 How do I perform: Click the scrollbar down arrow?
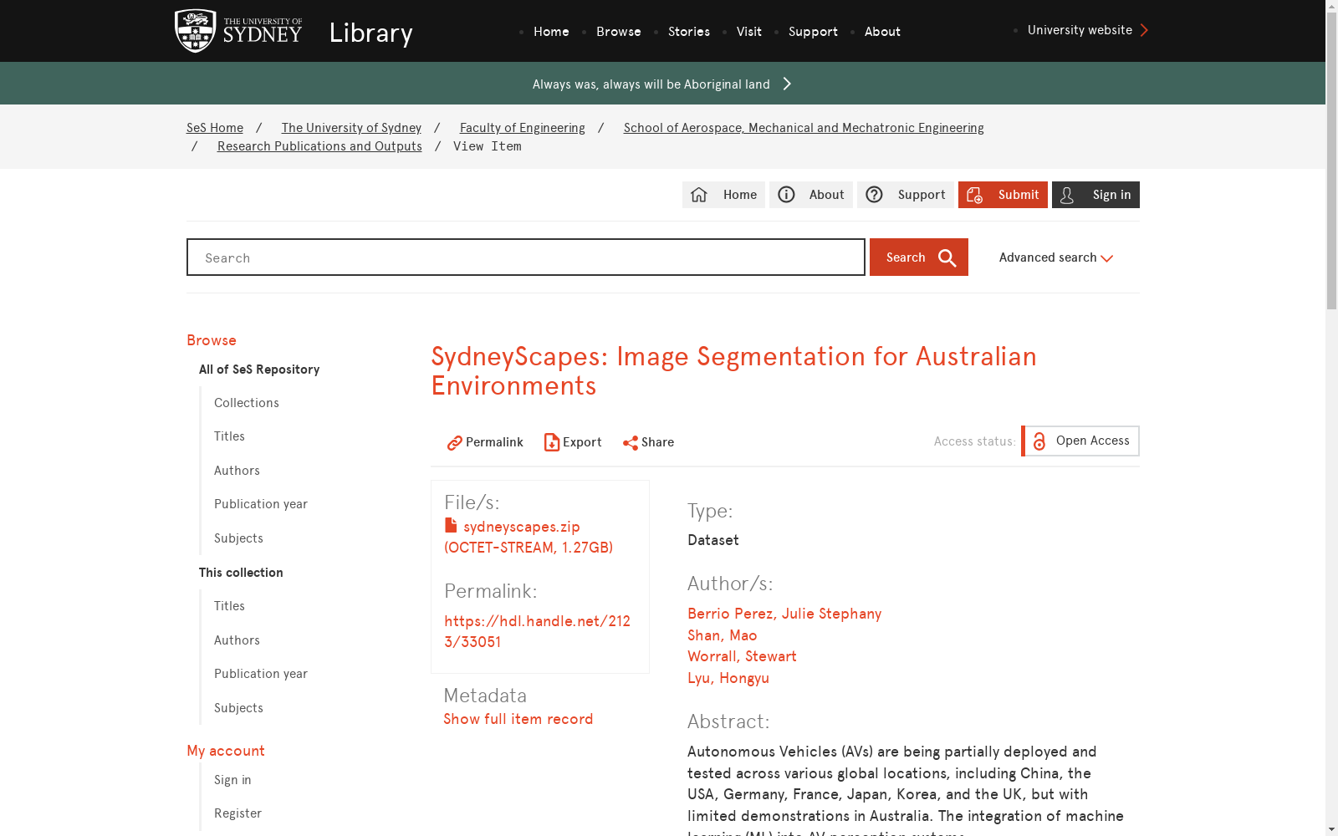1331,829
